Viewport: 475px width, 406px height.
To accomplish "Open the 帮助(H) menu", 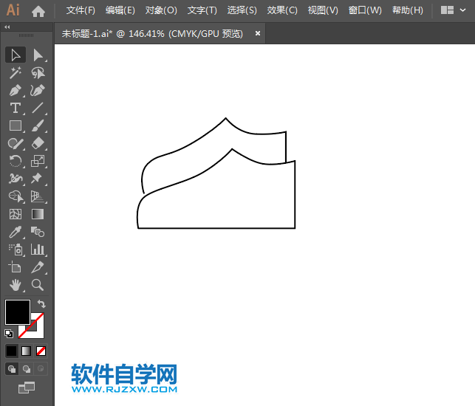I will (x=408, y=10).
